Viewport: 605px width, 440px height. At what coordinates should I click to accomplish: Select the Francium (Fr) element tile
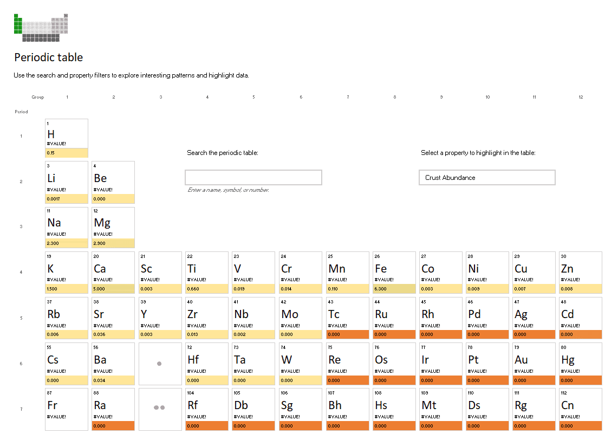tap(67, 409)
